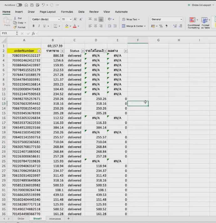
Task: Open Conditional Formatting
Action: (193, 23)
